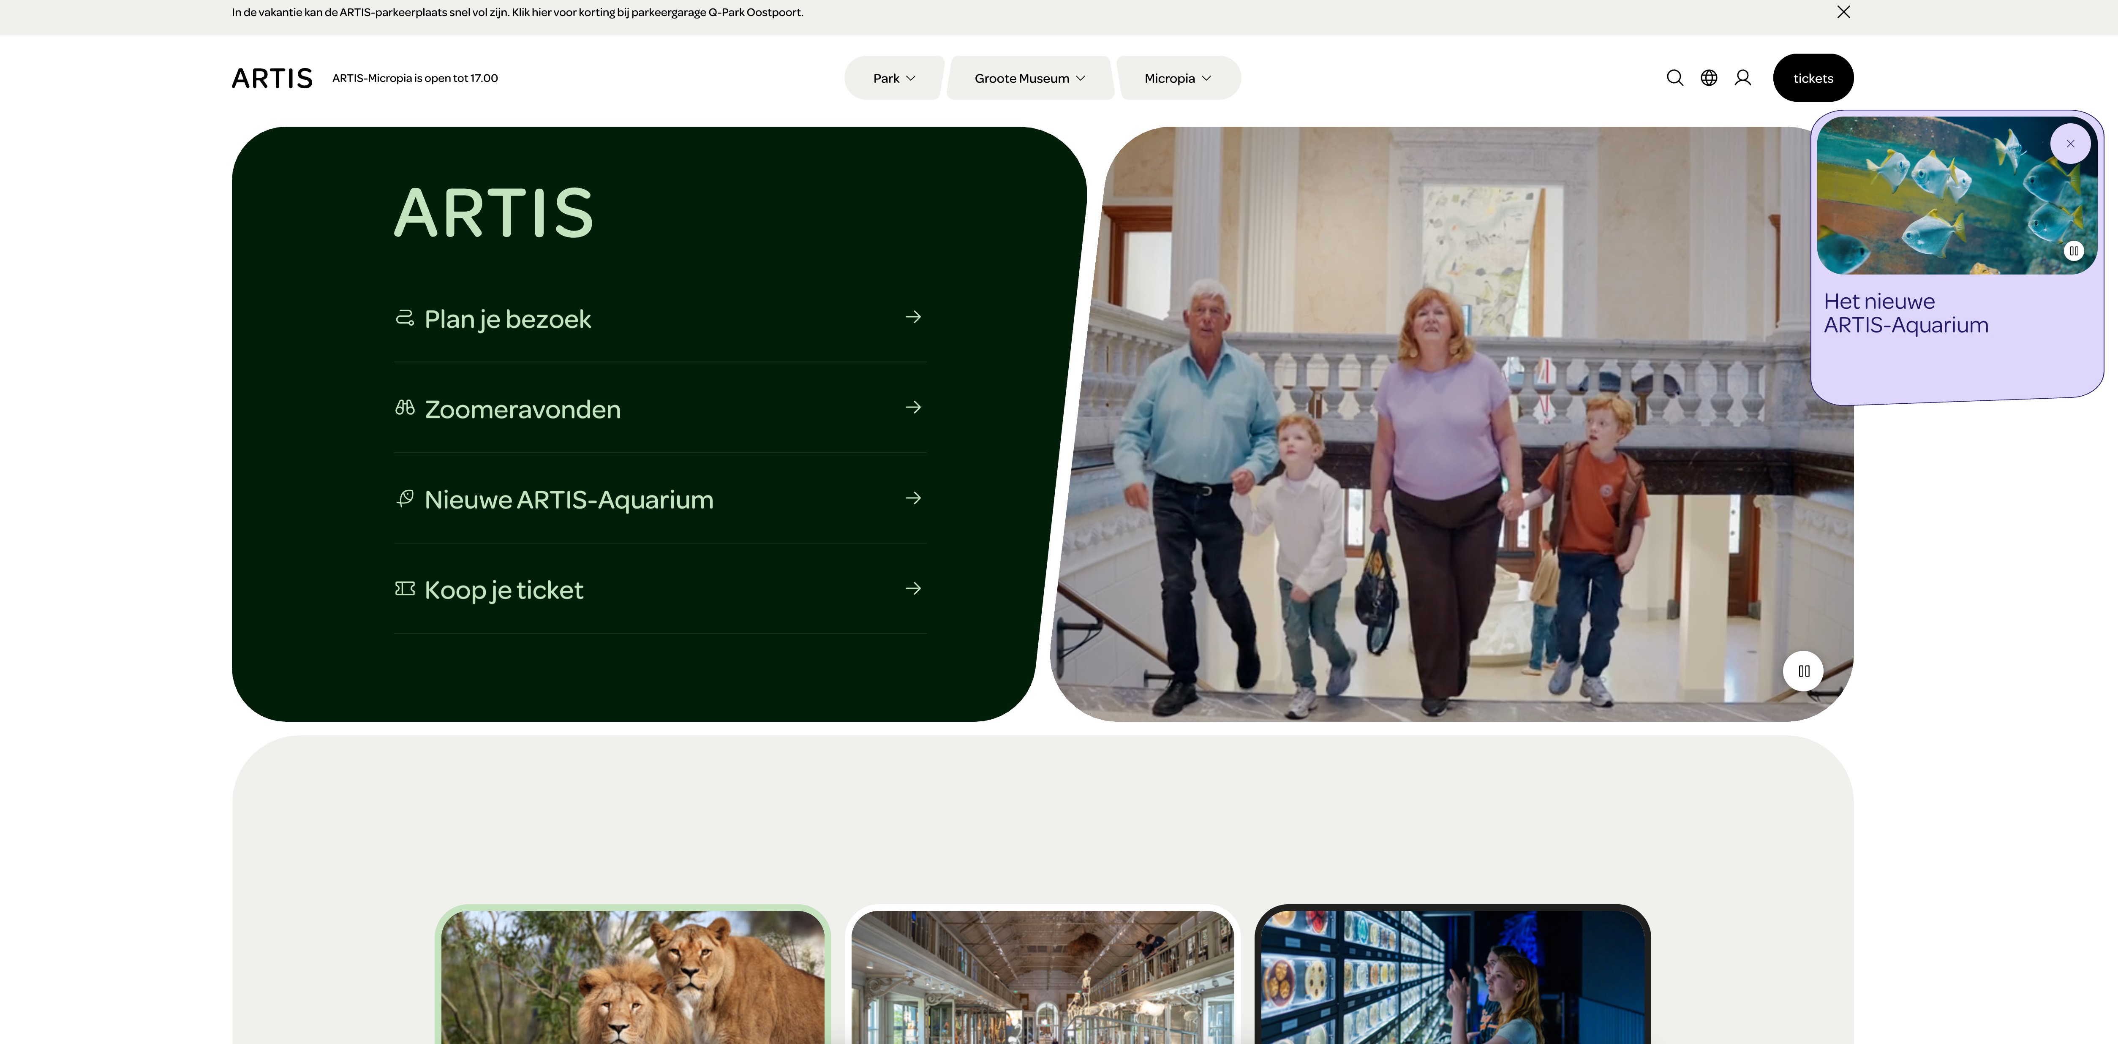Viewport: 2118px width, 1044px height.
Task: Pause the aquarium promo video
Action: point(2074,251)
